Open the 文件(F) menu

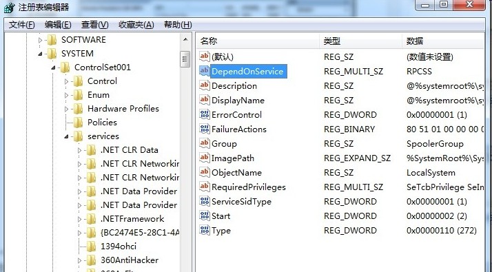[21, 25]
